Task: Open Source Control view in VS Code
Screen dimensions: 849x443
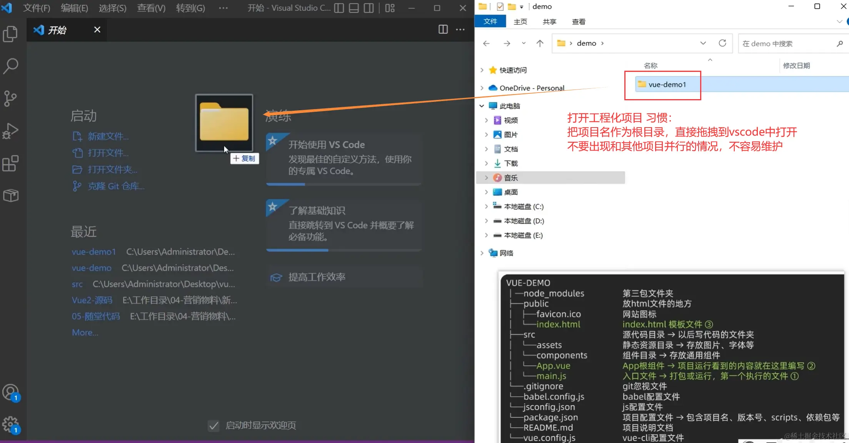Action: tap(10, 99)
